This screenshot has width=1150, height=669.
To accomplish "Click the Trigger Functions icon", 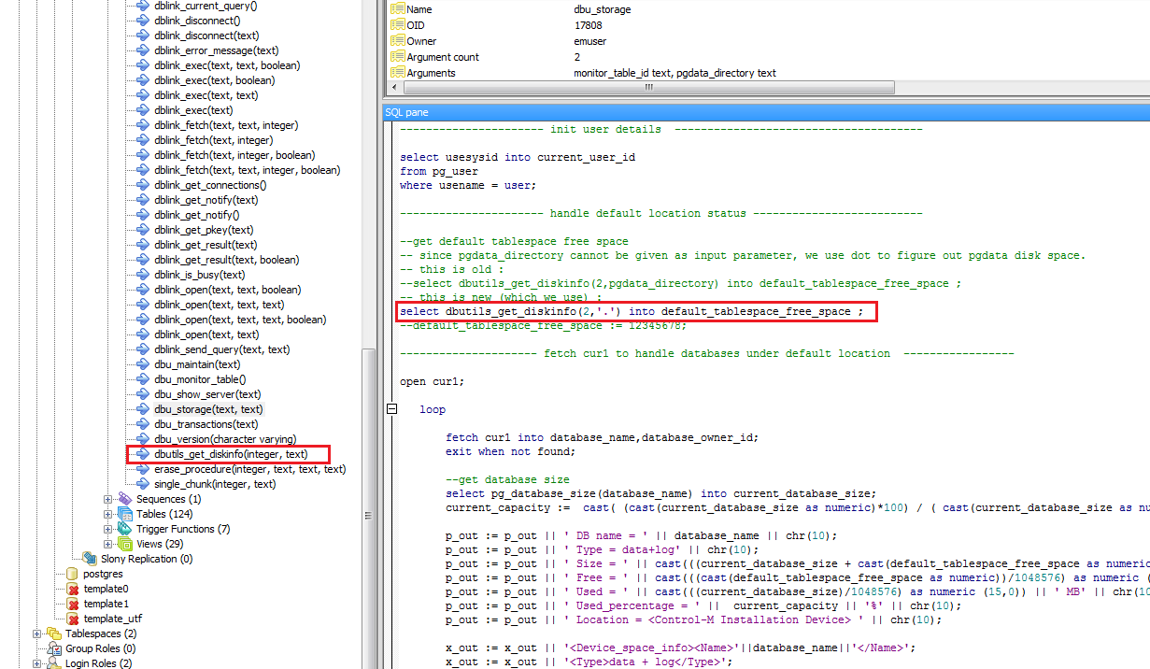I will point(125,529).
